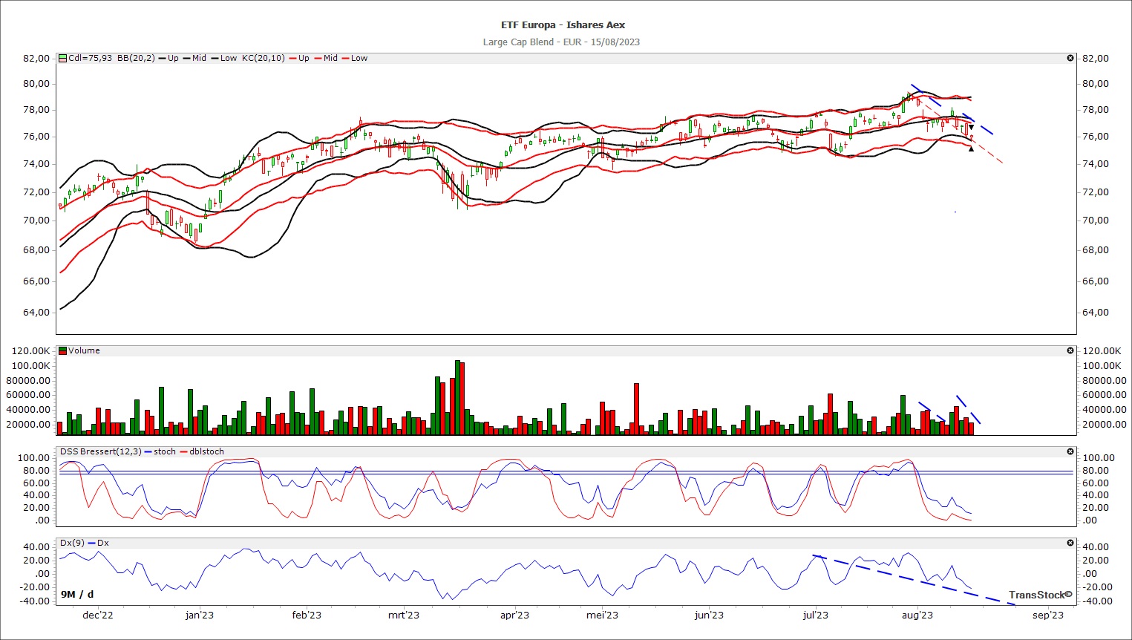1132x640 pixels.
Task: Close the DSS Bressert panel with its X icon
Action: pyautogui.click(x=1070, y=451)
